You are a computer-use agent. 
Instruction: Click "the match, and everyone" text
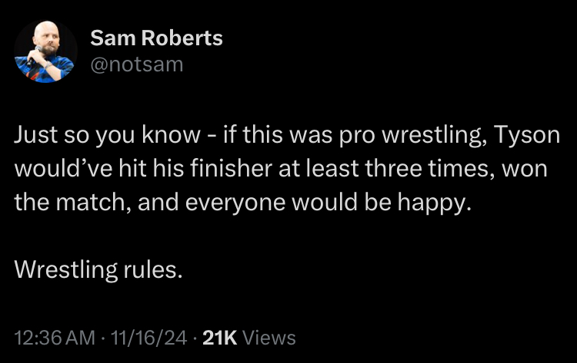tap(150, 203)
